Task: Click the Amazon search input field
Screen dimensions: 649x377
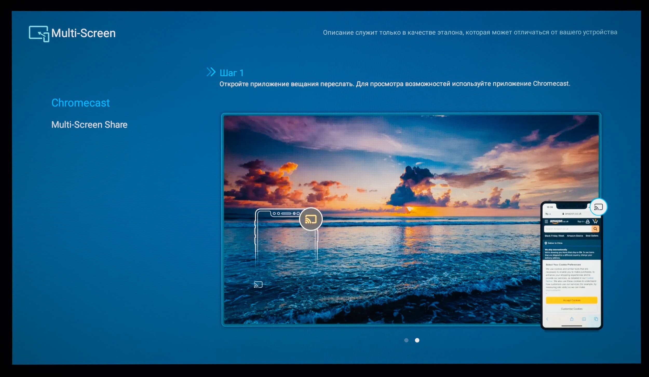Action: (x=567, y=229)
